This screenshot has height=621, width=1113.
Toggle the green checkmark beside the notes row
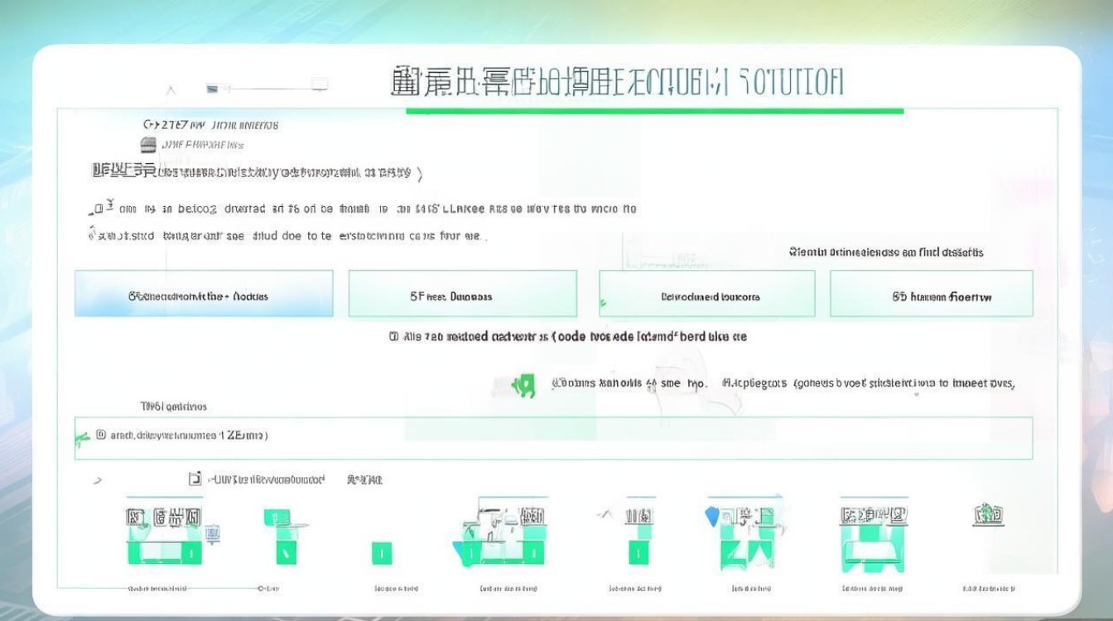(x=523, y=383)
